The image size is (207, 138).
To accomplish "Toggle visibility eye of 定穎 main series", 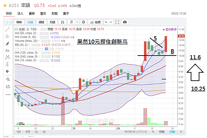I will [42, 29].
